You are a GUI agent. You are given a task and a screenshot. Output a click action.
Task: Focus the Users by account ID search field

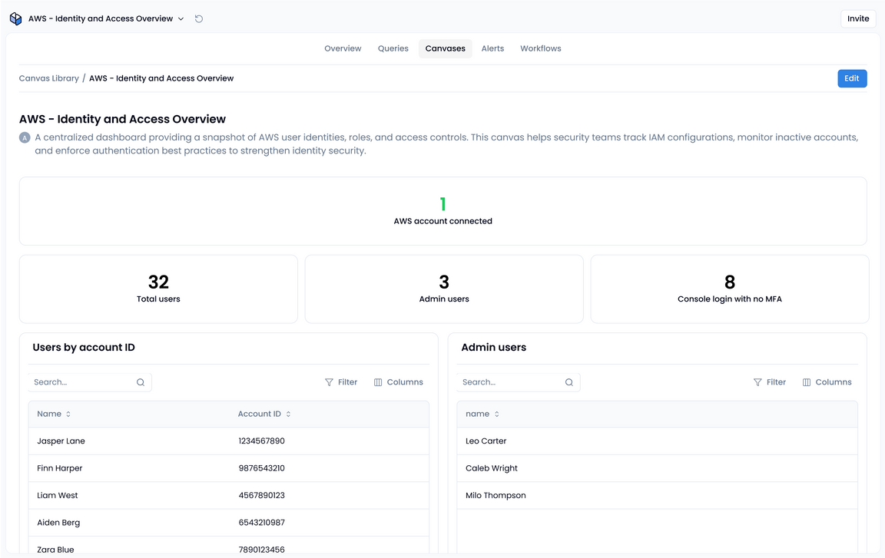tap(90, 382)
